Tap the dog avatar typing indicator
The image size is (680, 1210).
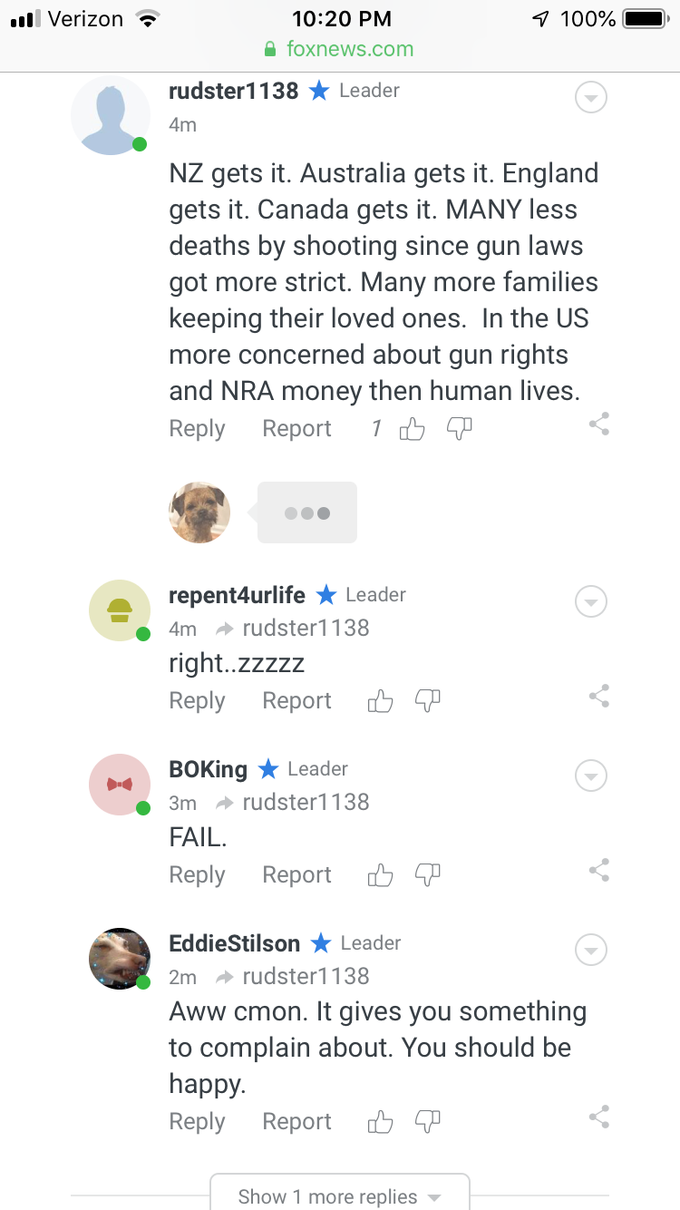point(199,512)
